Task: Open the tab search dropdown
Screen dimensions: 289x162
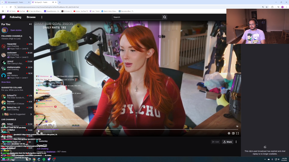Action: click(x=2, y=2)
